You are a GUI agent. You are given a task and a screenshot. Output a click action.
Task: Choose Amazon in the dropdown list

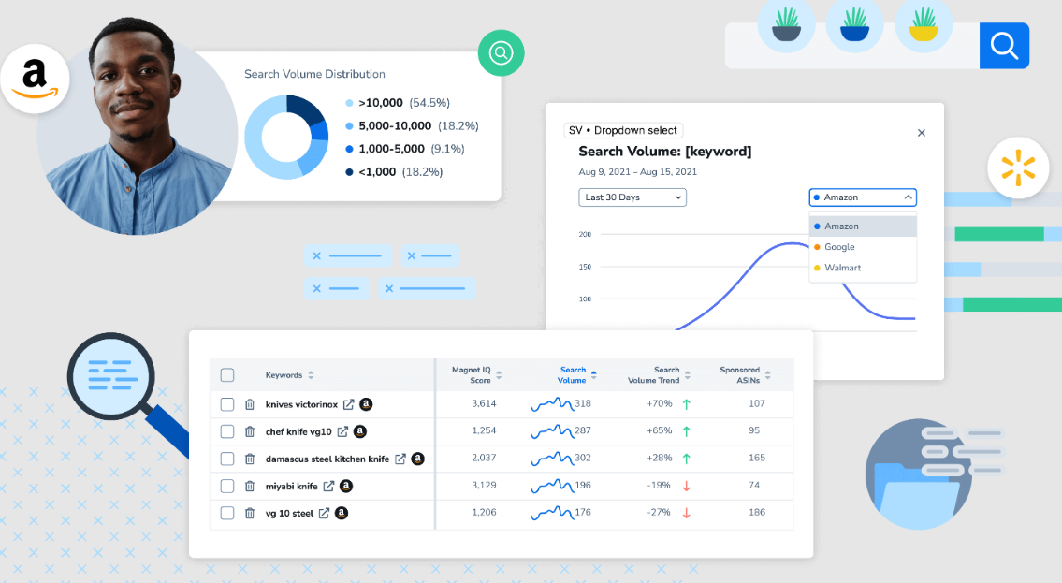pos(862,226)
